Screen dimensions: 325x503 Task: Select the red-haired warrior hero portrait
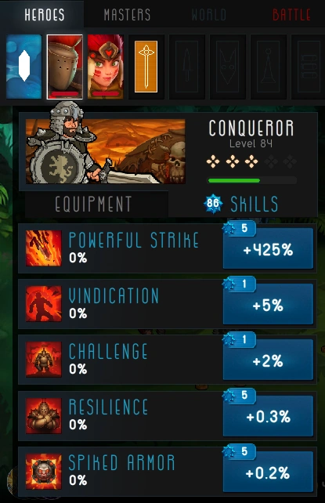tap(106, 67)
